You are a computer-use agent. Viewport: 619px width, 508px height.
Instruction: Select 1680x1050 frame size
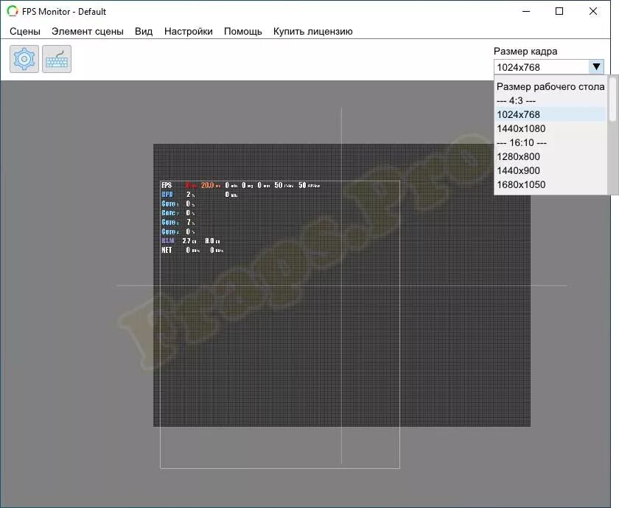click(x=550, y=184)
